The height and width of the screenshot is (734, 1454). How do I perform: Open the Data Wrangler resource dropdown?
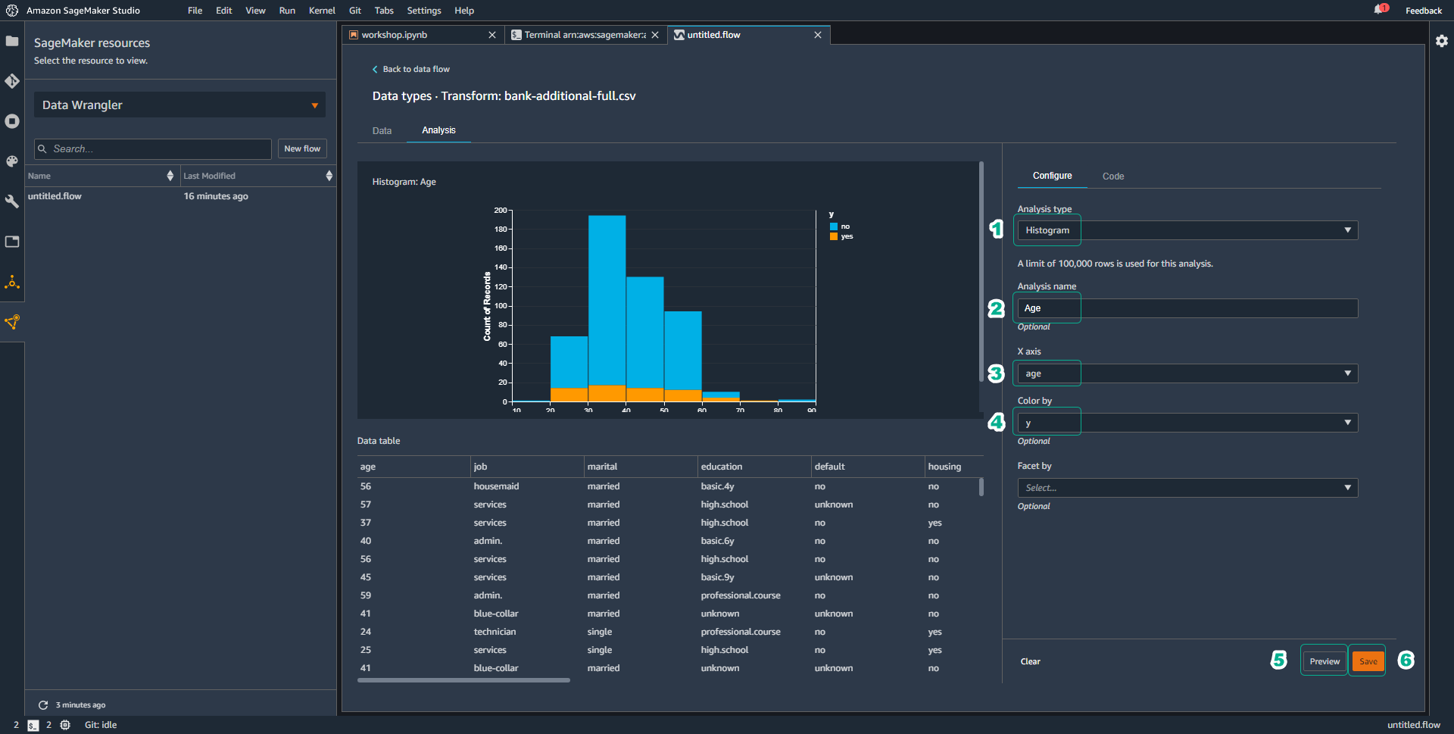(x=179, y=105)
